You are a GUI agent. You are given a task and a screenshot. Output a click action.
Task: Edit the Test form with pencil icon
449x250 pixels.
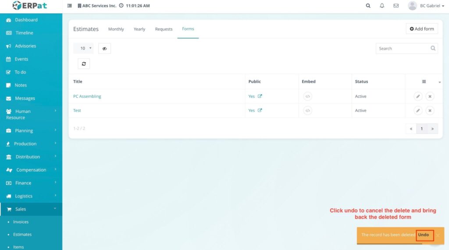coord(418,111)
